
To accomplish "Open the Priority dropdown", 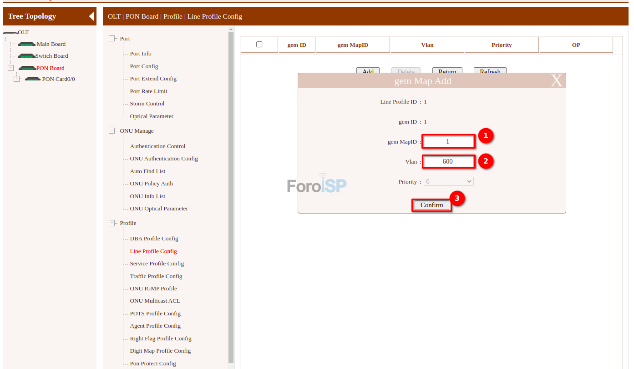I will tap(449, 182).
